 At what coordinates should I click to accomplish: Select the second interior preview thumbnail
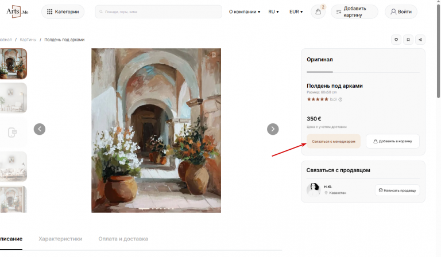point(13,98)
